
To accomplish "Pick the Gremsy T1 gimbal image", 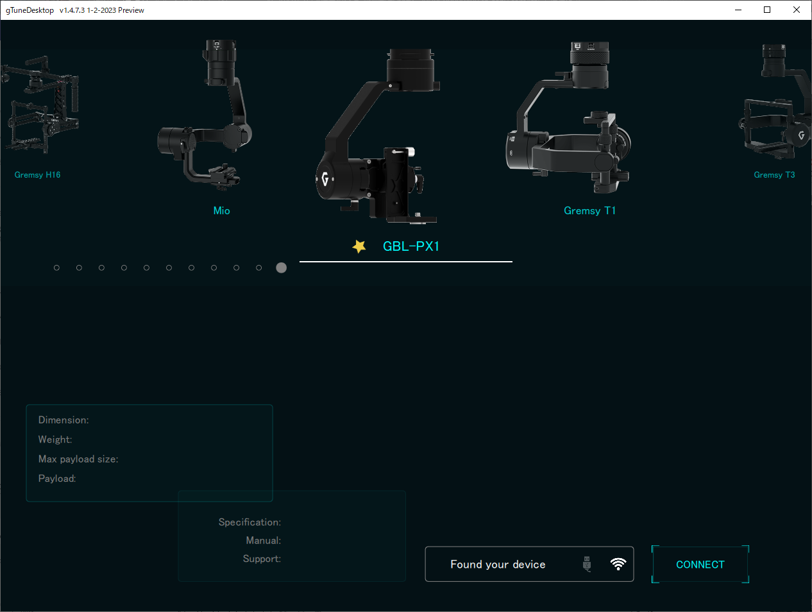I will [x=568, y=119].
